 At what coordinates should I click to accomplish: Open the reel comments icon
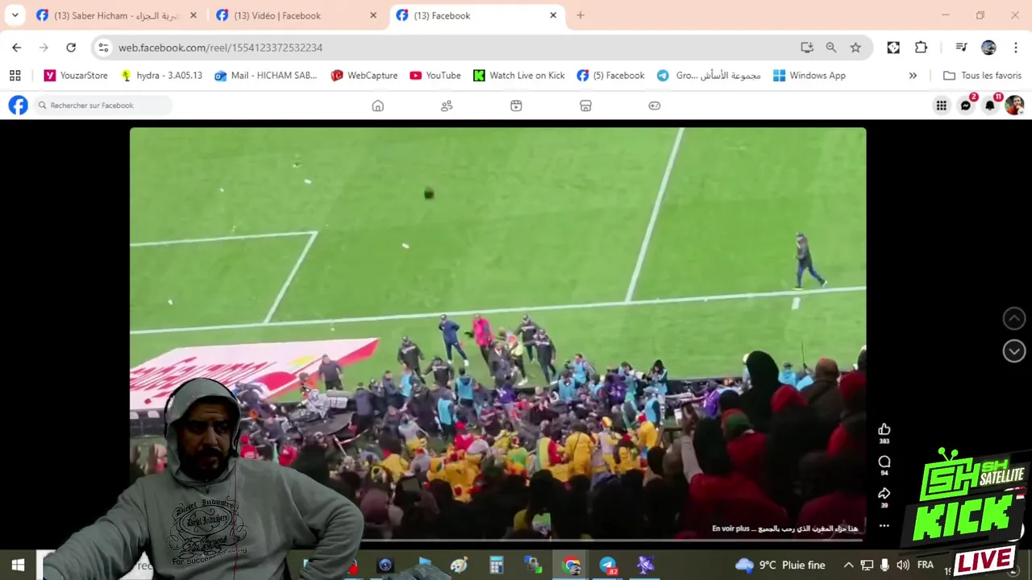[884, 462]
